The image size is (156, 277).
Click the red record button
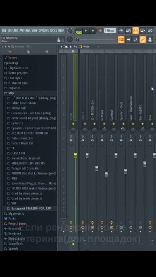[100, 31]
